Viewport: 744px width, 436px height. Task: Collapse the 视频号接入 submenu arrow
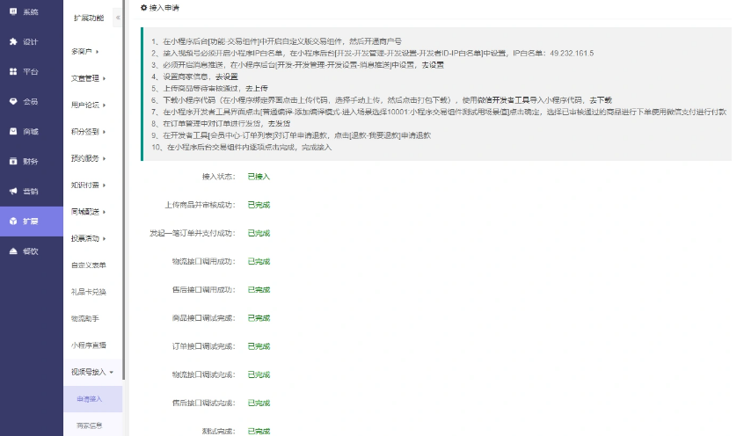pyautogui.click(x=112, y=373)
